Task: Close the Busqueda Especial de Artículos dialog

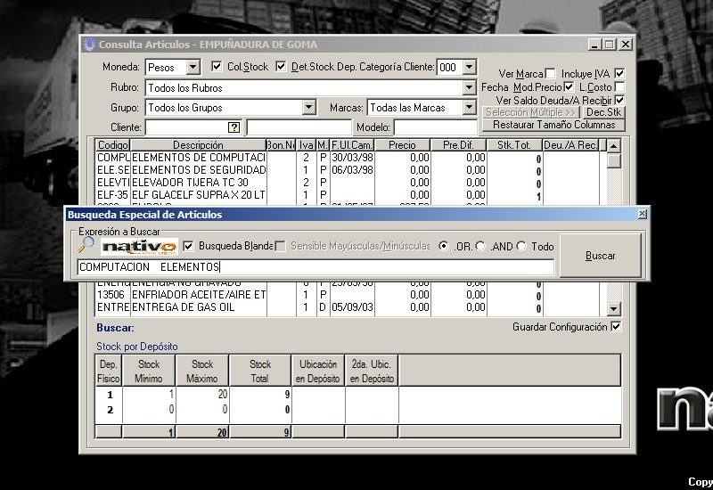Action: pos(642,215)
